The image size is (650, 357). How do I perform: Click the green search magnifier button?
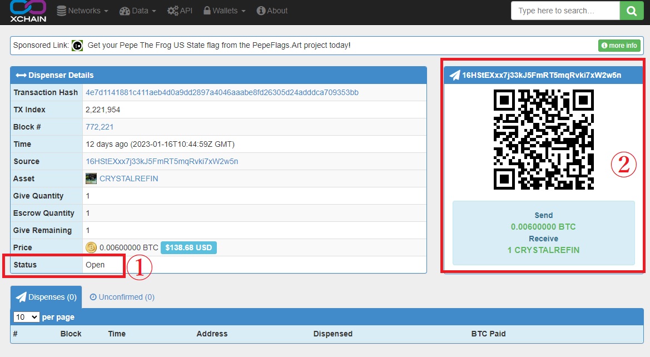631,11
